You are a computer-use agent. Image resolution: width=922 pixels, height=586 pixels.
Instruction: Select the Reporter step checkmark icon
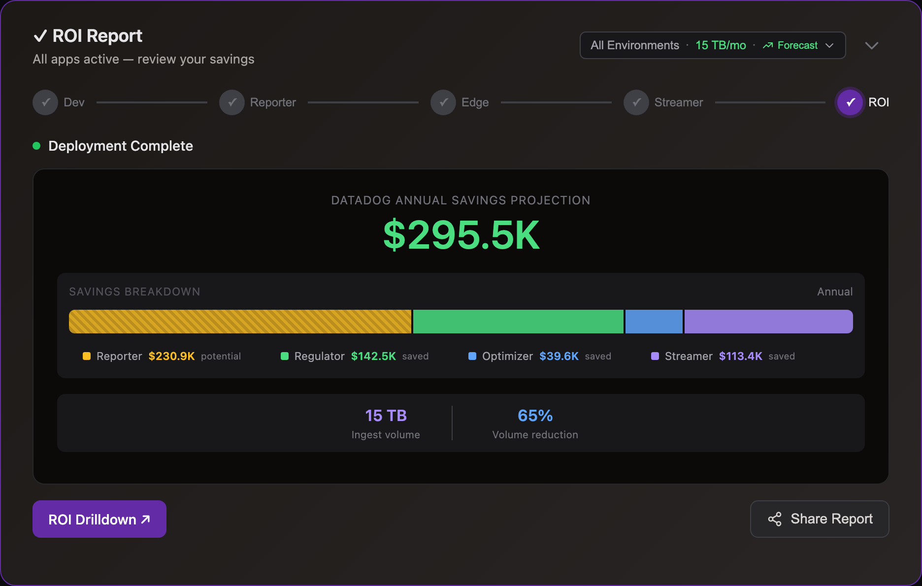231,102
